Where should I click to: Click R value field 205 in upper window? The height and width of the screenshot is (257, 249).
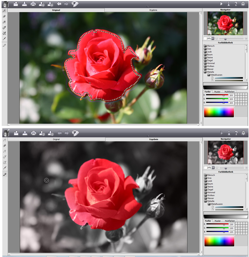click(x=231, y=95)
